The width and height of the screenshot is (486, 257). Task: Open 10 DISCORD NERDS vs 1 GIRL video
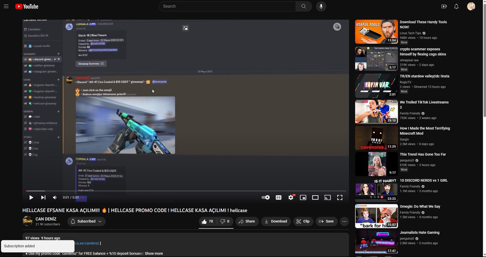pos(424,180)
